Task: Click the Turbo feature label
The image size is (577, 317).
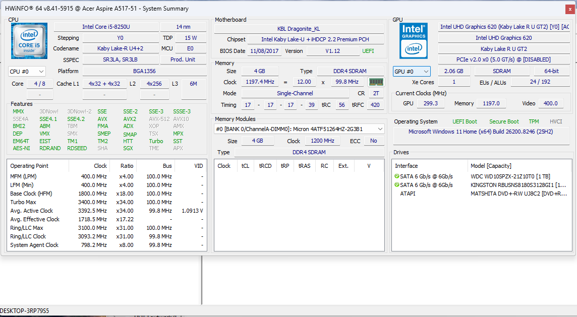Action: coord(156,141)
